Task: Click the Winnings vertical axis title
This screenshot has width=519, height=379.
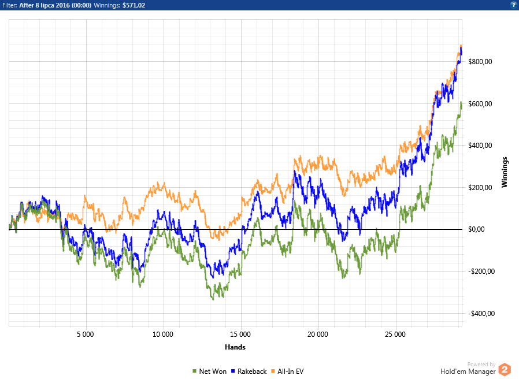Action: coord(504,172)
